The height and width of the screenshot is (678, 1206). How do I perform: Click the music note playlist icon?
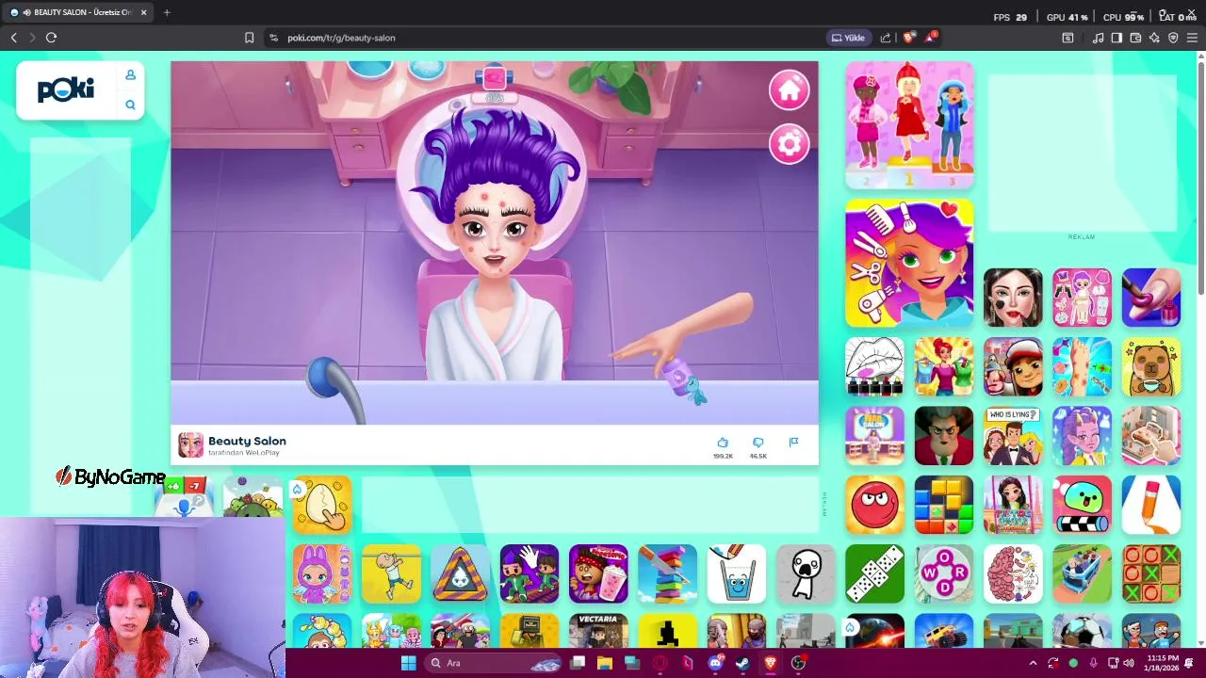tap(1098, 38)
